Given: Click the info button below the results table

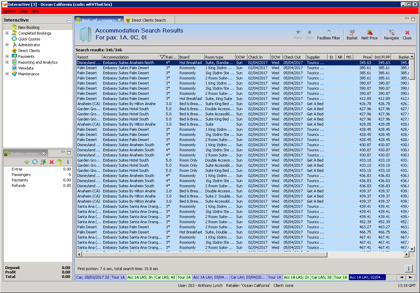Looking at the screenshot, I should pos(408,268).
